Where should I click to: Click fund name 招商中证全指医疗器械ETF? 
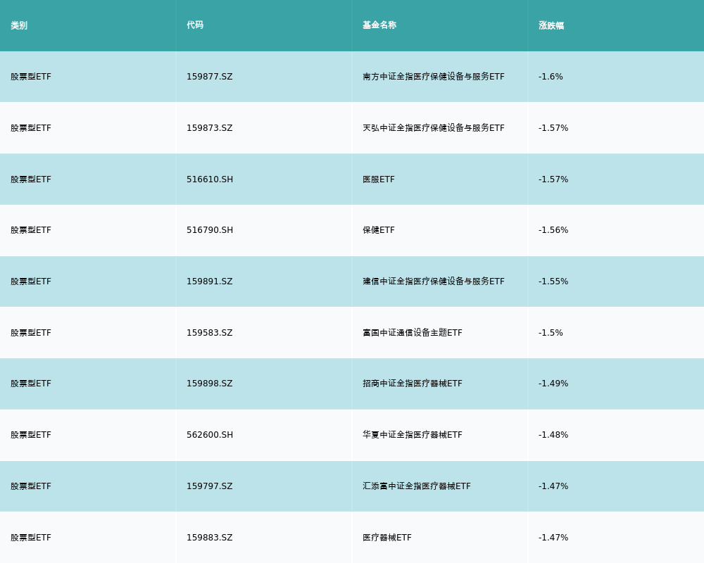coord(412,384)
